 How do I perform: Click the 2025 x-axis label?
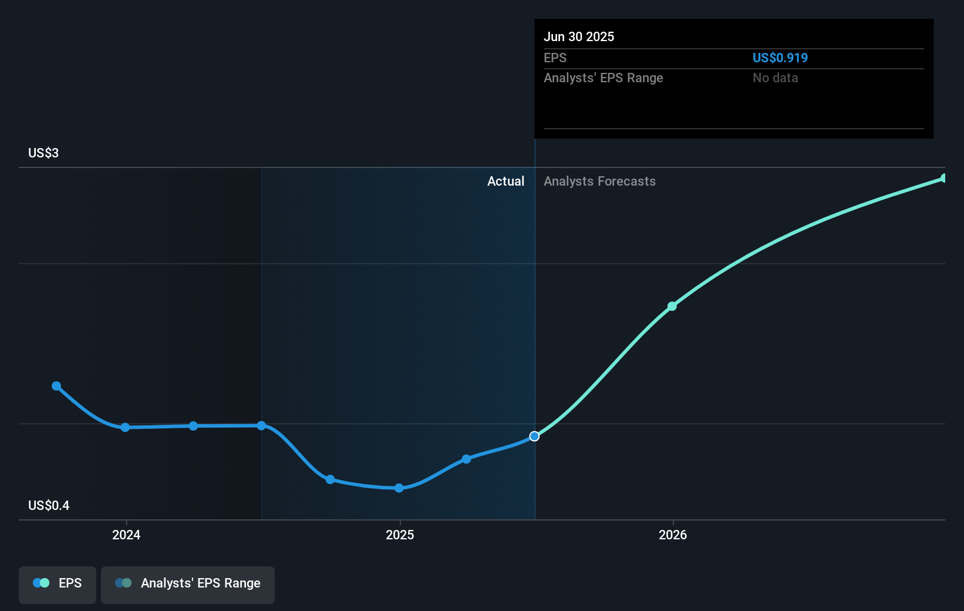tap(400, 535)
